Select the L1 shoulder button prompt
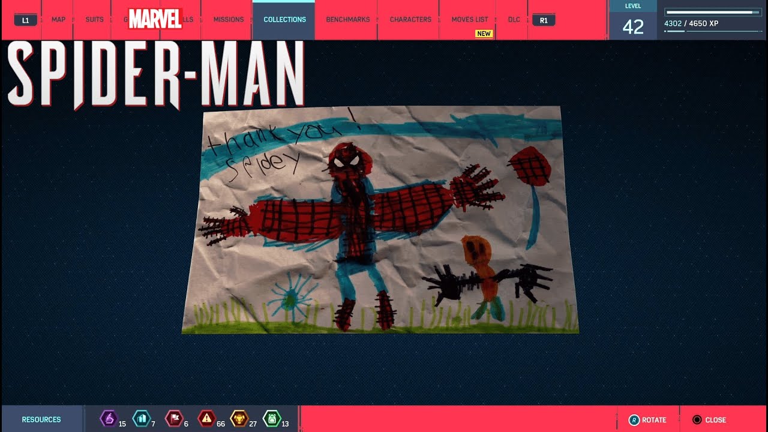The height and width of the screenshot is (432, 768). coord(25,20)
